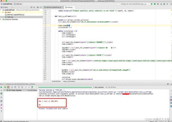The width and height of the screenshot is (172, 122).
Task: Click 'Ran 1 test in 109.287s' output line
Action: coord(48,101)
